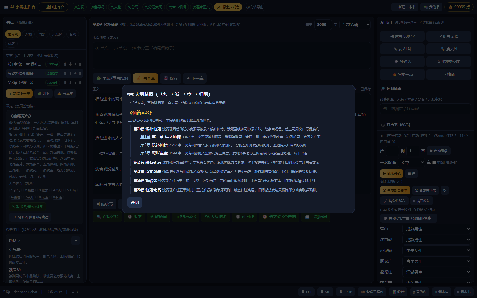
Task: Delete chapter 第2章 候补仙籍 trash icon
Action: click(80, 73)
